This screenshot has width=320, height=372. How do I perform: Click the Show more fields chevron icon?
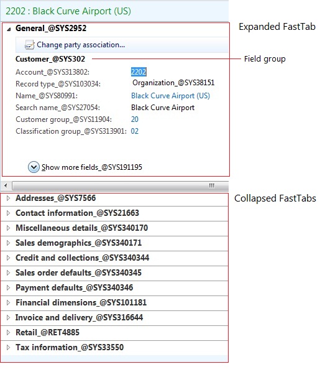tap(34, 167)
